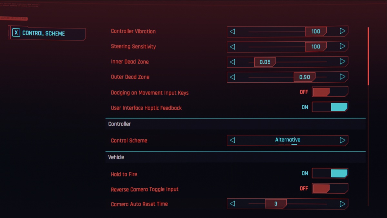Click the X gamepad button icon
The image size is (387, 218).
(x=17, y=33)
